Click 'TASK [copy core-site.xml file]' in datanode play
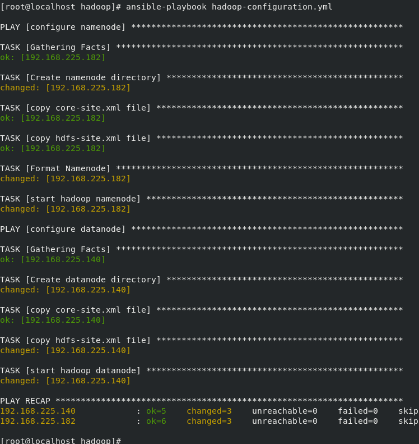The width and height of the screenshot is (419, 444). 75,310
